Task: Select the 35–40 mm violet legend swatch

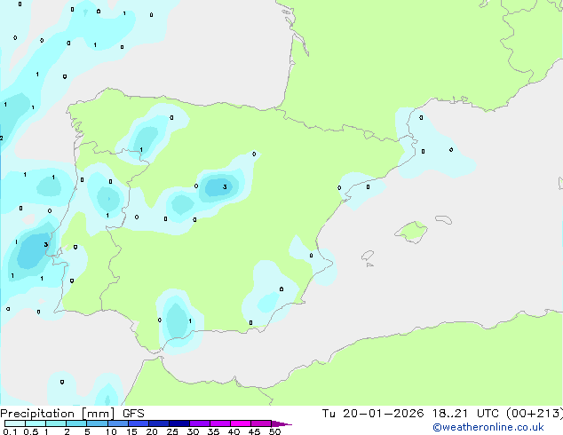Action: pos(220,423)
